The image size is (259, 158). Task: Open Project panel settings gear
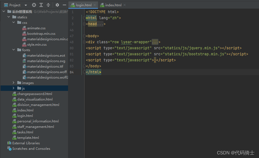coord(57,5)
